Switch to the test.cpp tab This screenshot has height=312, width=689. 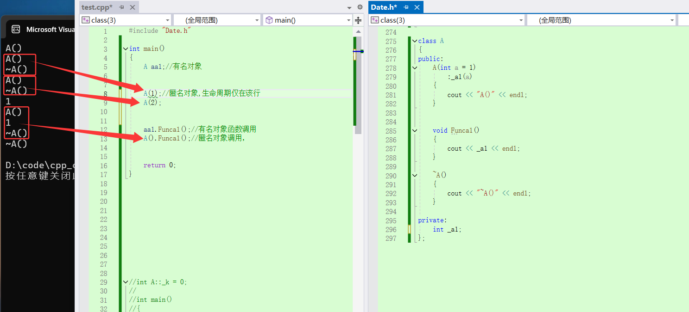click(96, 7)
